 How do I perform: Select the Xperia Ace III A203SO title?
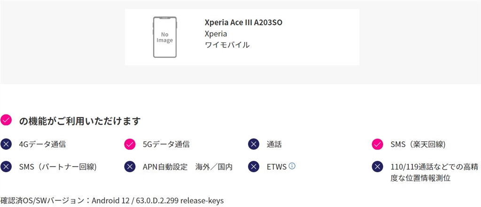click(x=243, y=22)
